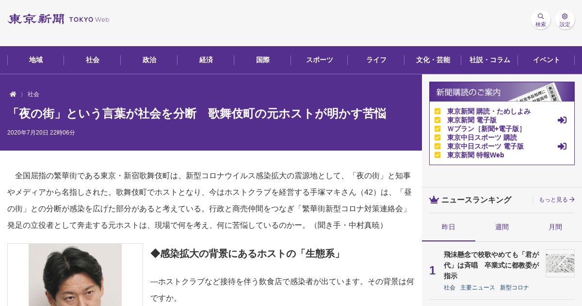Click the article photo of the man
582x306 pixels.
(75, 275)
